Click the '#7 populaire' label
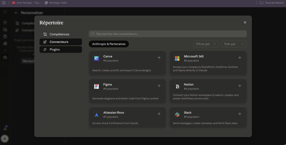Viewport: 286px width, 145px height. coord(111,117)
